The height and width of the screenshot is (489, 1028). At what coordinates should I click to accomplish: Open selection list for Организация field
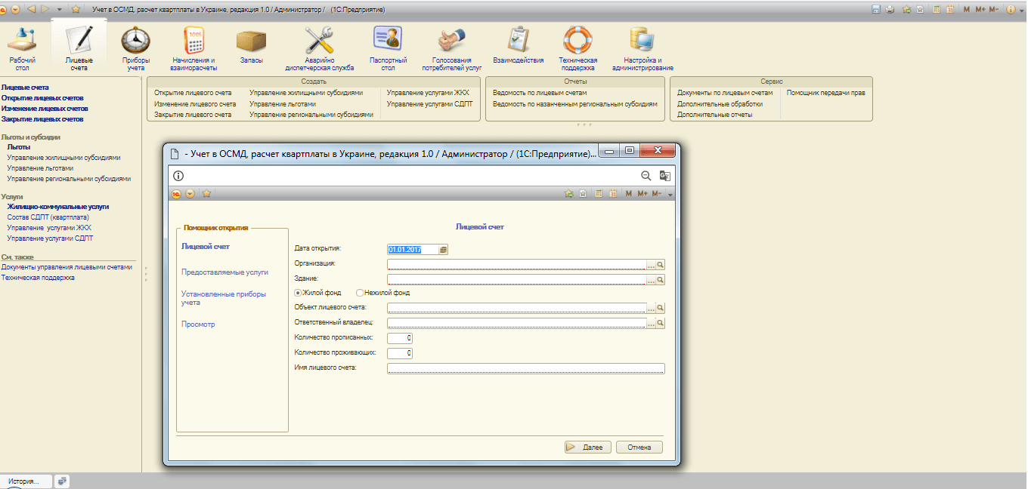tap(651, 265)
